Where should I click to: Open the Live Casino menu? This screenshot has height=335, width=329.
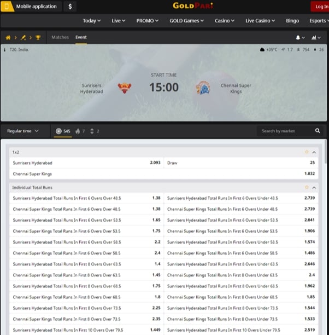tap(260, 21)
